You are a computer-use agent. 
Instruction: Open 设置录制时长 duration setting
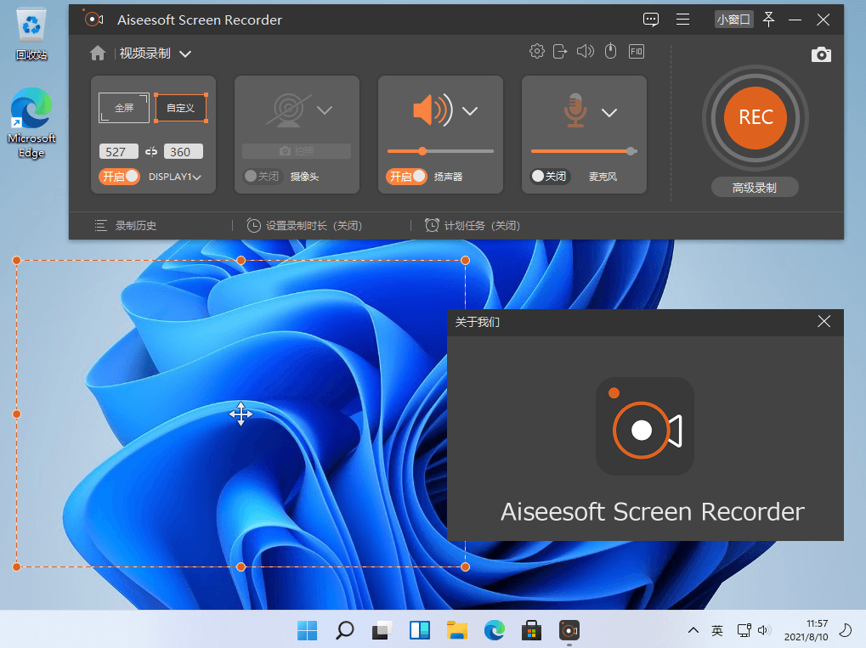304,225
